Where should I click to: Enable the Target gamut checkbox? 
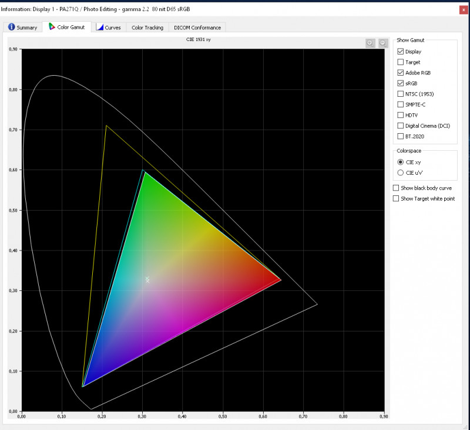tap(401, 62)
